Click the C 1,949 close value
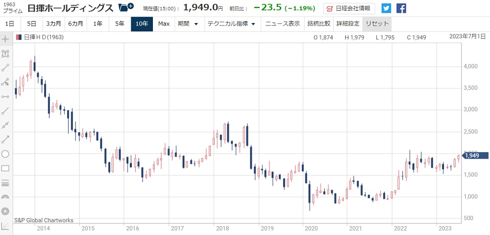Viewport: 490px width, 235px height. [x=416, y=38]
